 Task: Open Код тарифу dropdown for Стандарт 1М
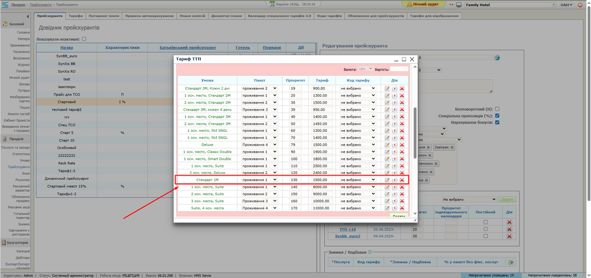358,180
